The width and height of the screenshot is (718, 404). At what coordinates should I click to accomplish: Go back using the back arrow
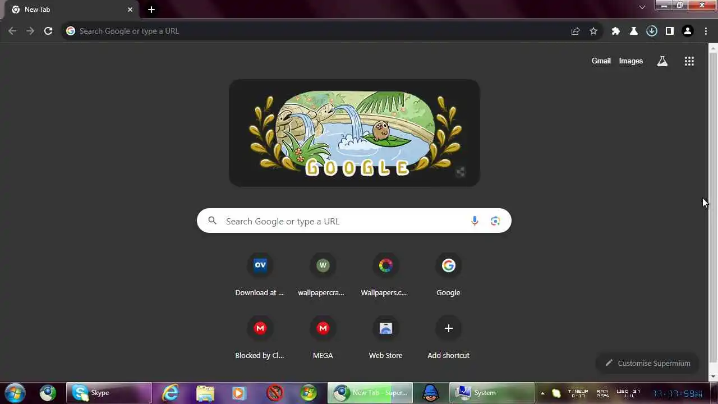point(12,31)
